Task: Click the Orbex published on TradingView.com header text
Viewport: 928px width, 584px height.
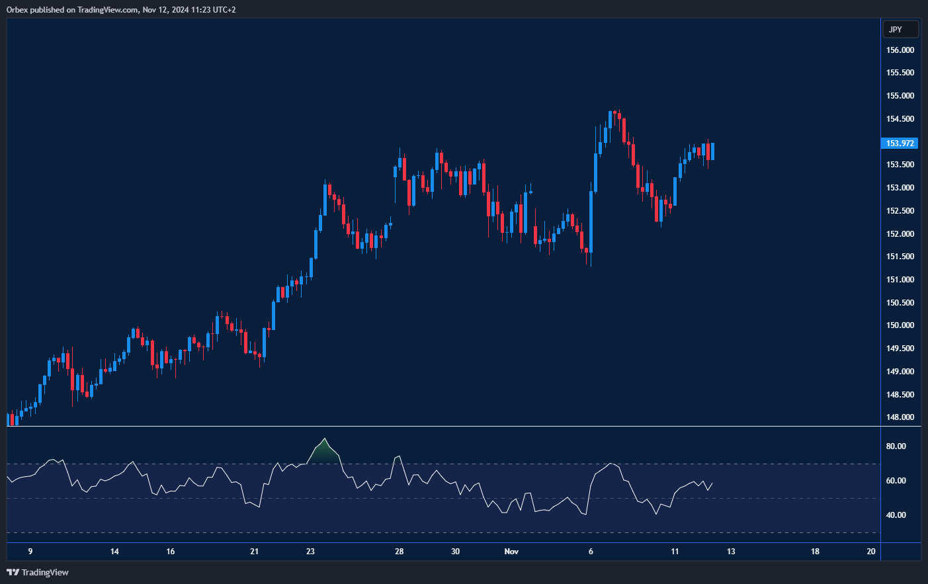Action: [121, 9]
